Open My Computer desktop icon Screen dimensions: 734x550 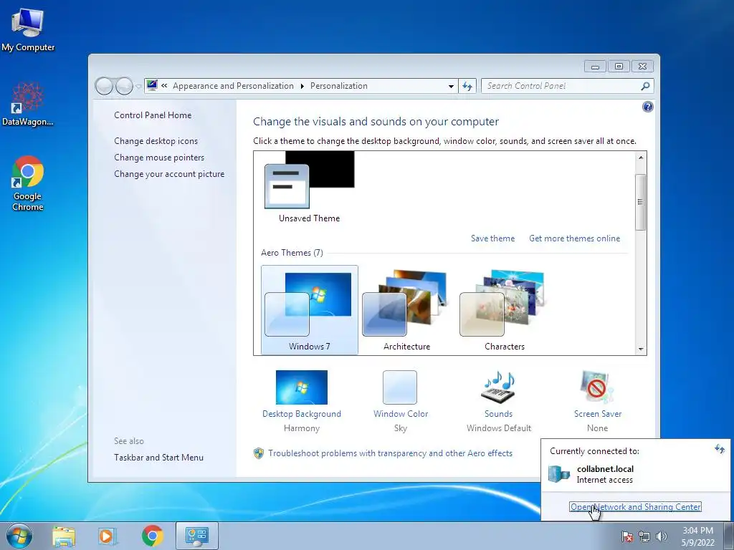click(28, 29)
